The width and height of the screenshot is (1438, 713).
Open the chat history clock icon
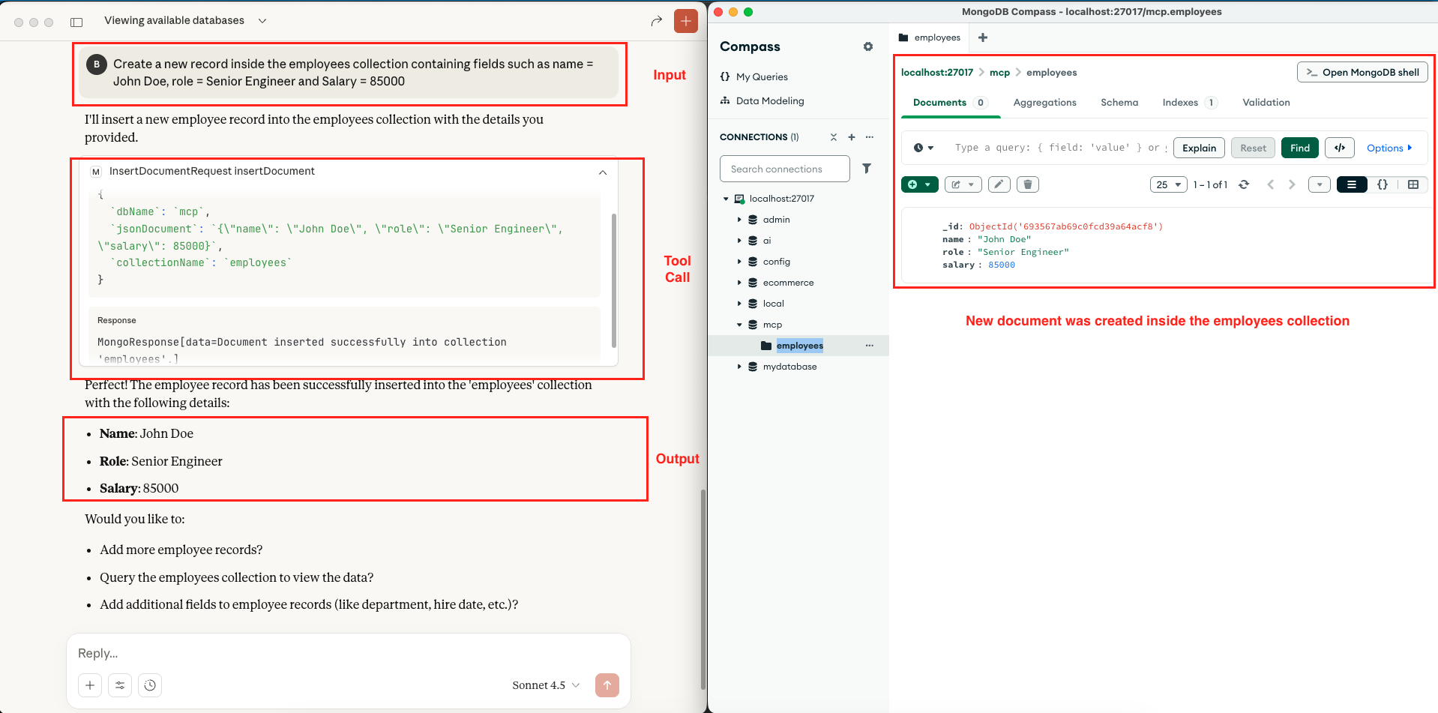(150, 685)
